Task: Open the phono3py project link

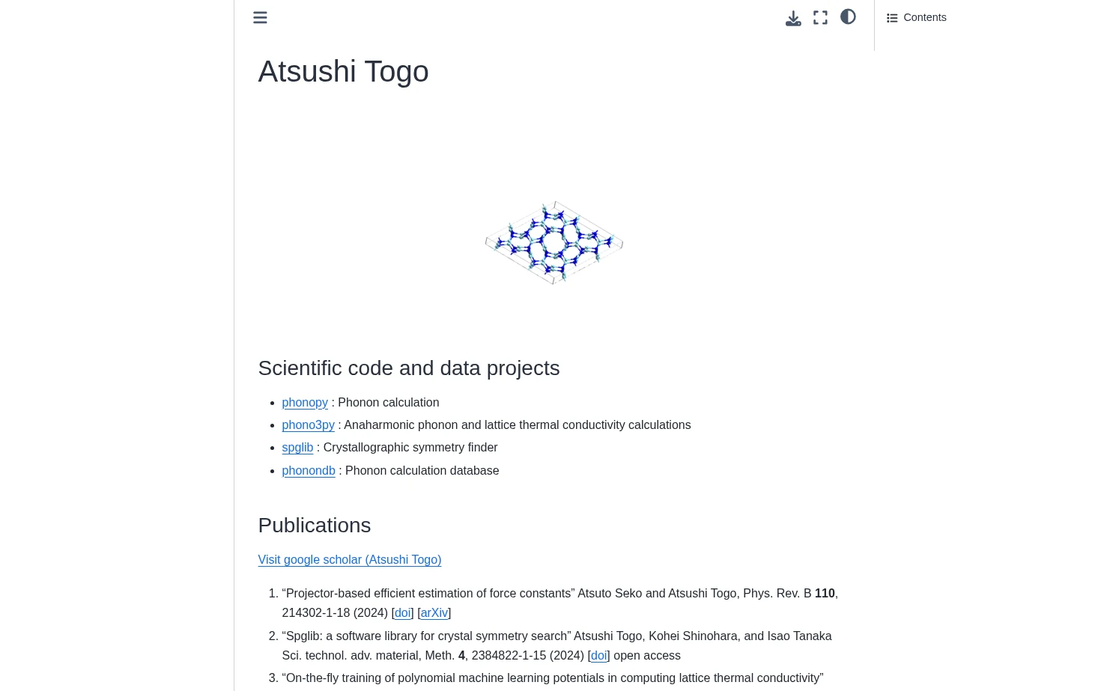Action: click(x=308, y=424)
